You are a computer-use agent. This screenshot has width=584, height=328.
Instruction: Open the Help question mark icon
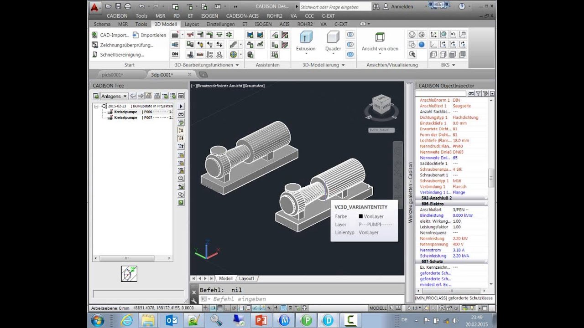tap(462, 6)
